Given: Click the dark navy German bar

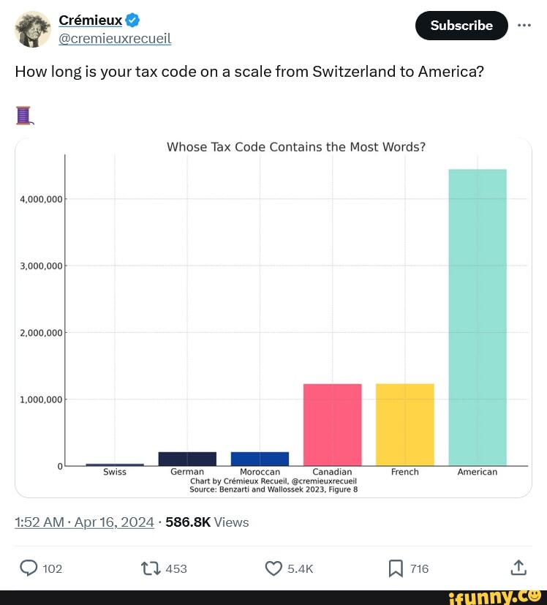Looking at the screenshot, I should [187, 459].
